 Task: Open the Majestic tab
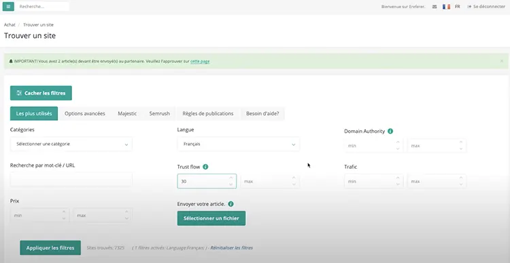point(127,113)
